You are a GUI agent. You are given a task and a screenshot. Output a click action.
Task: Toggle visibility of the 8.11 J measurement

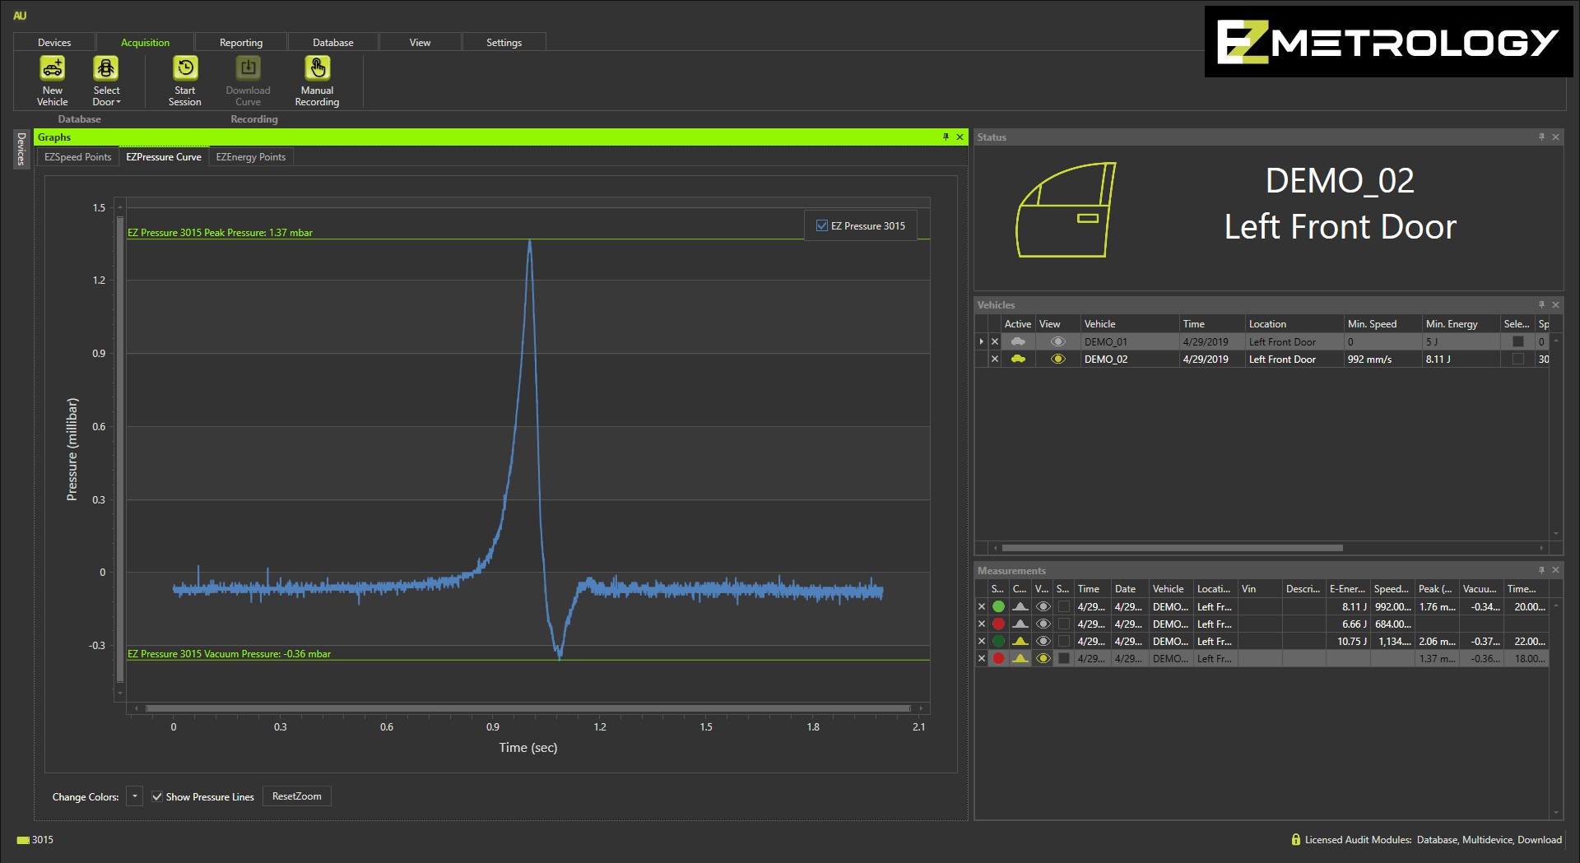[1043, 606]
